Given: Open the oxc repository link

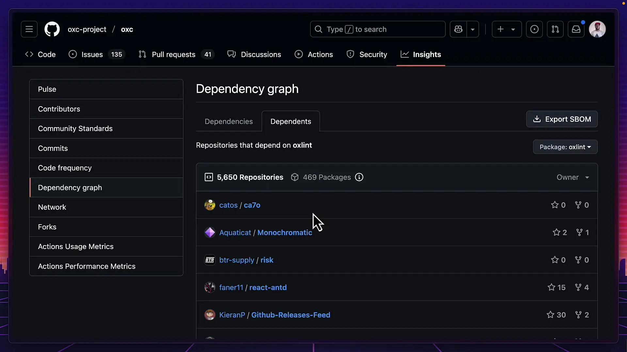Looking at the screenshot, I should pos(127,29).
